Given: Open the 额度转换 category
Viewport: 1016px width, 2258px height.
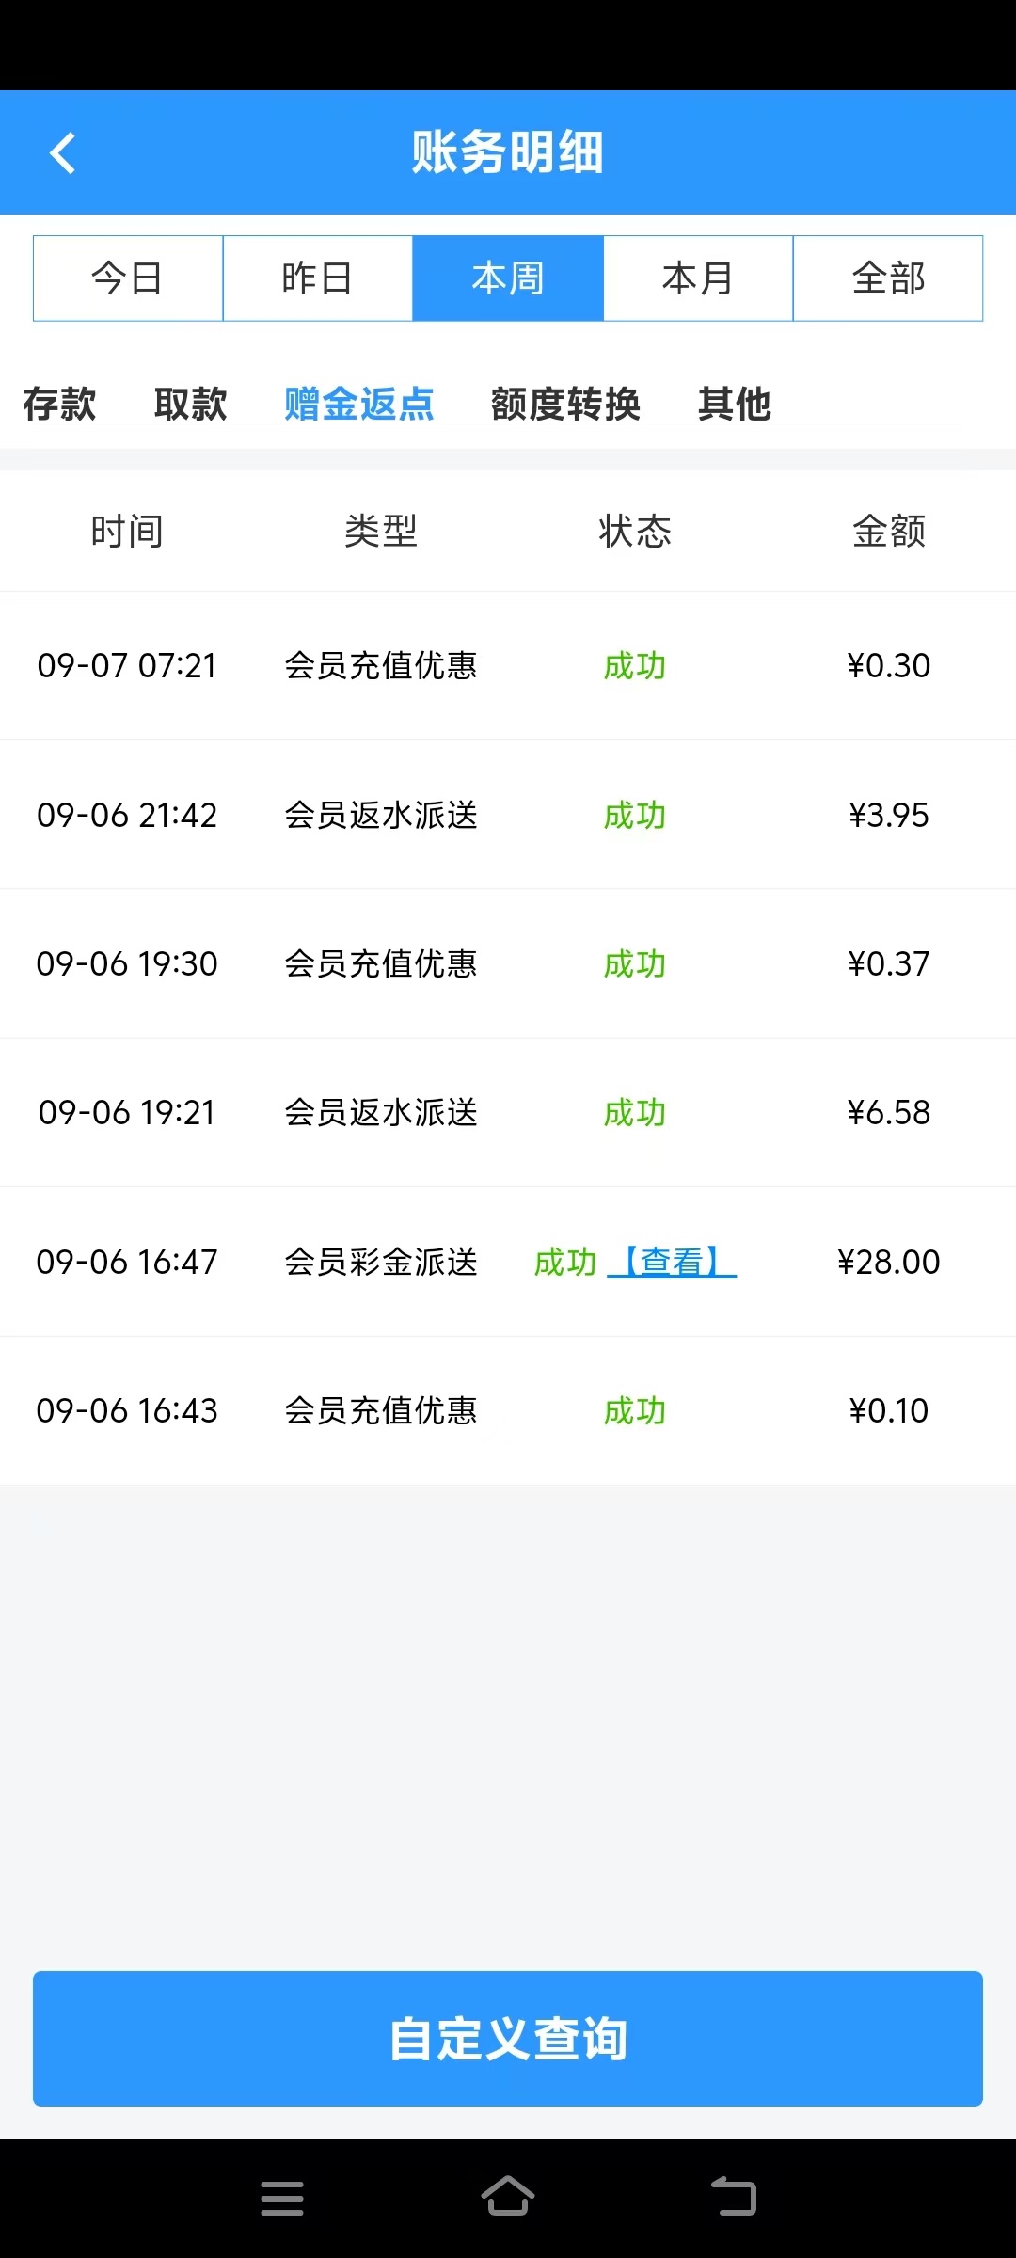Looking at the screenshot, I should point(565,405).
